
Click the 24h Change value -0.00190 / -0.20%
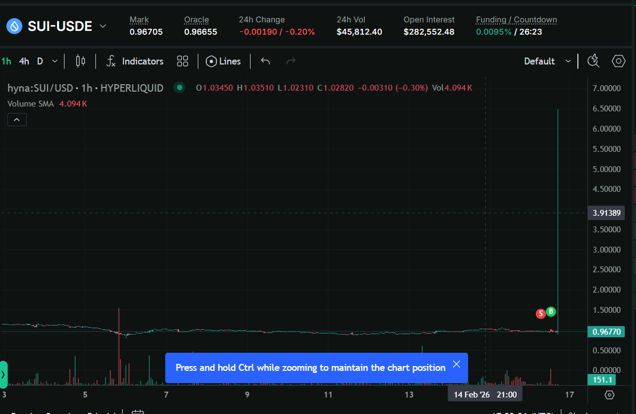point(277,31)
